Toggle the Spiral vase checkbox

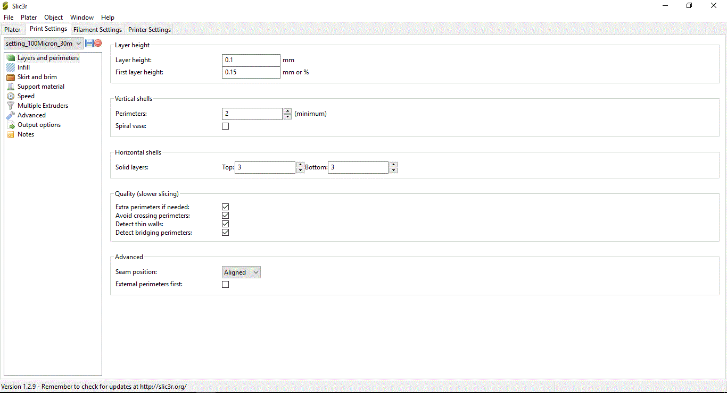click(x=225, y=126)
